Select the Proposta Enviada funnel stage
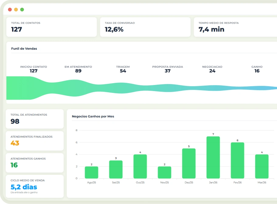277x204 pixels. coord(168,69)
